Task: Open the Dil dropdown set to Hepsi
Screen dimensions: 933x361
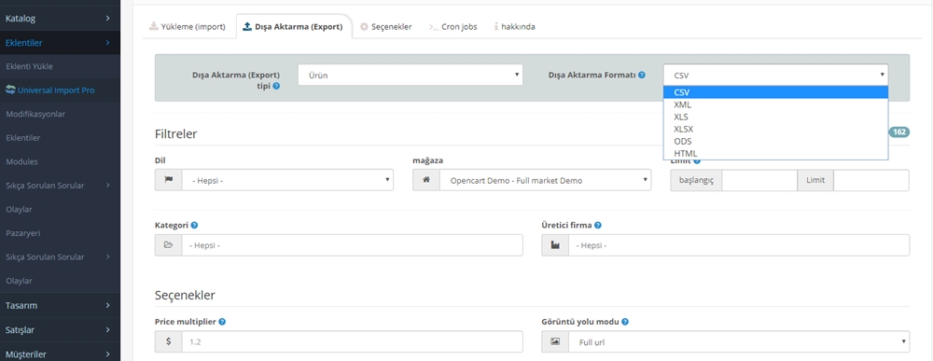Action: tap(287, 180)
